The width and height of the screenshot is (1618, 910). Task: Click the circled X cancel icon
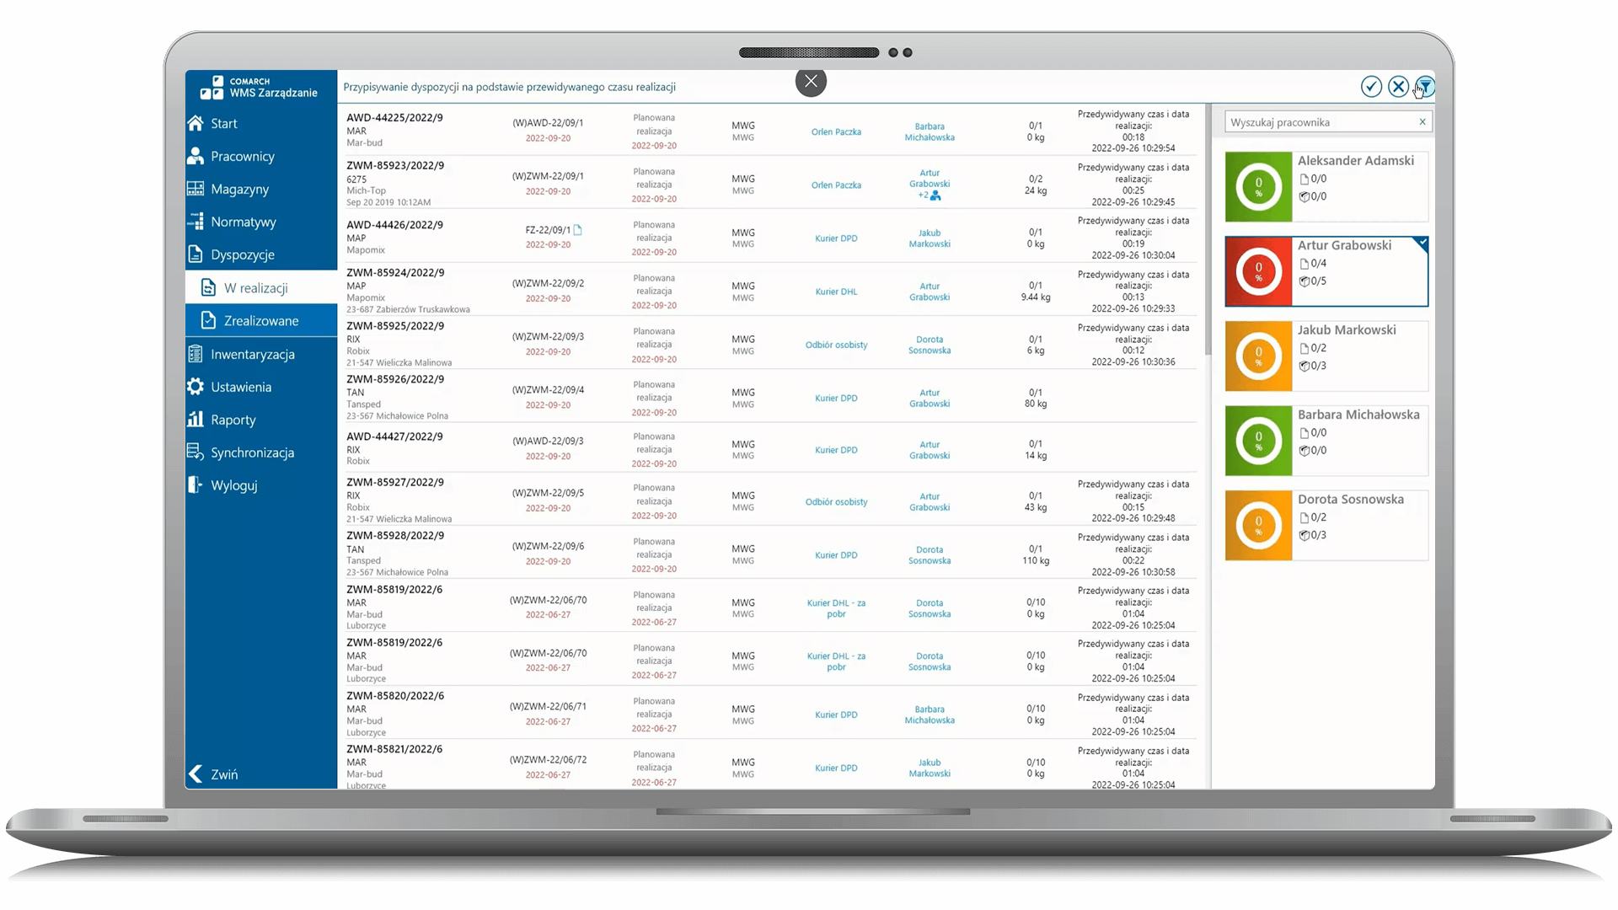coord(1398,87)
